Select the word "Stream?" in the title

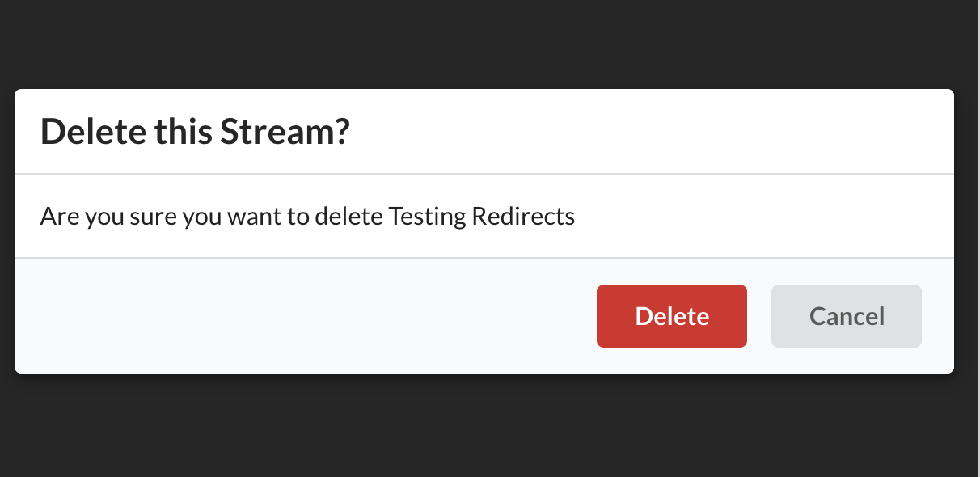click(284, 132)
